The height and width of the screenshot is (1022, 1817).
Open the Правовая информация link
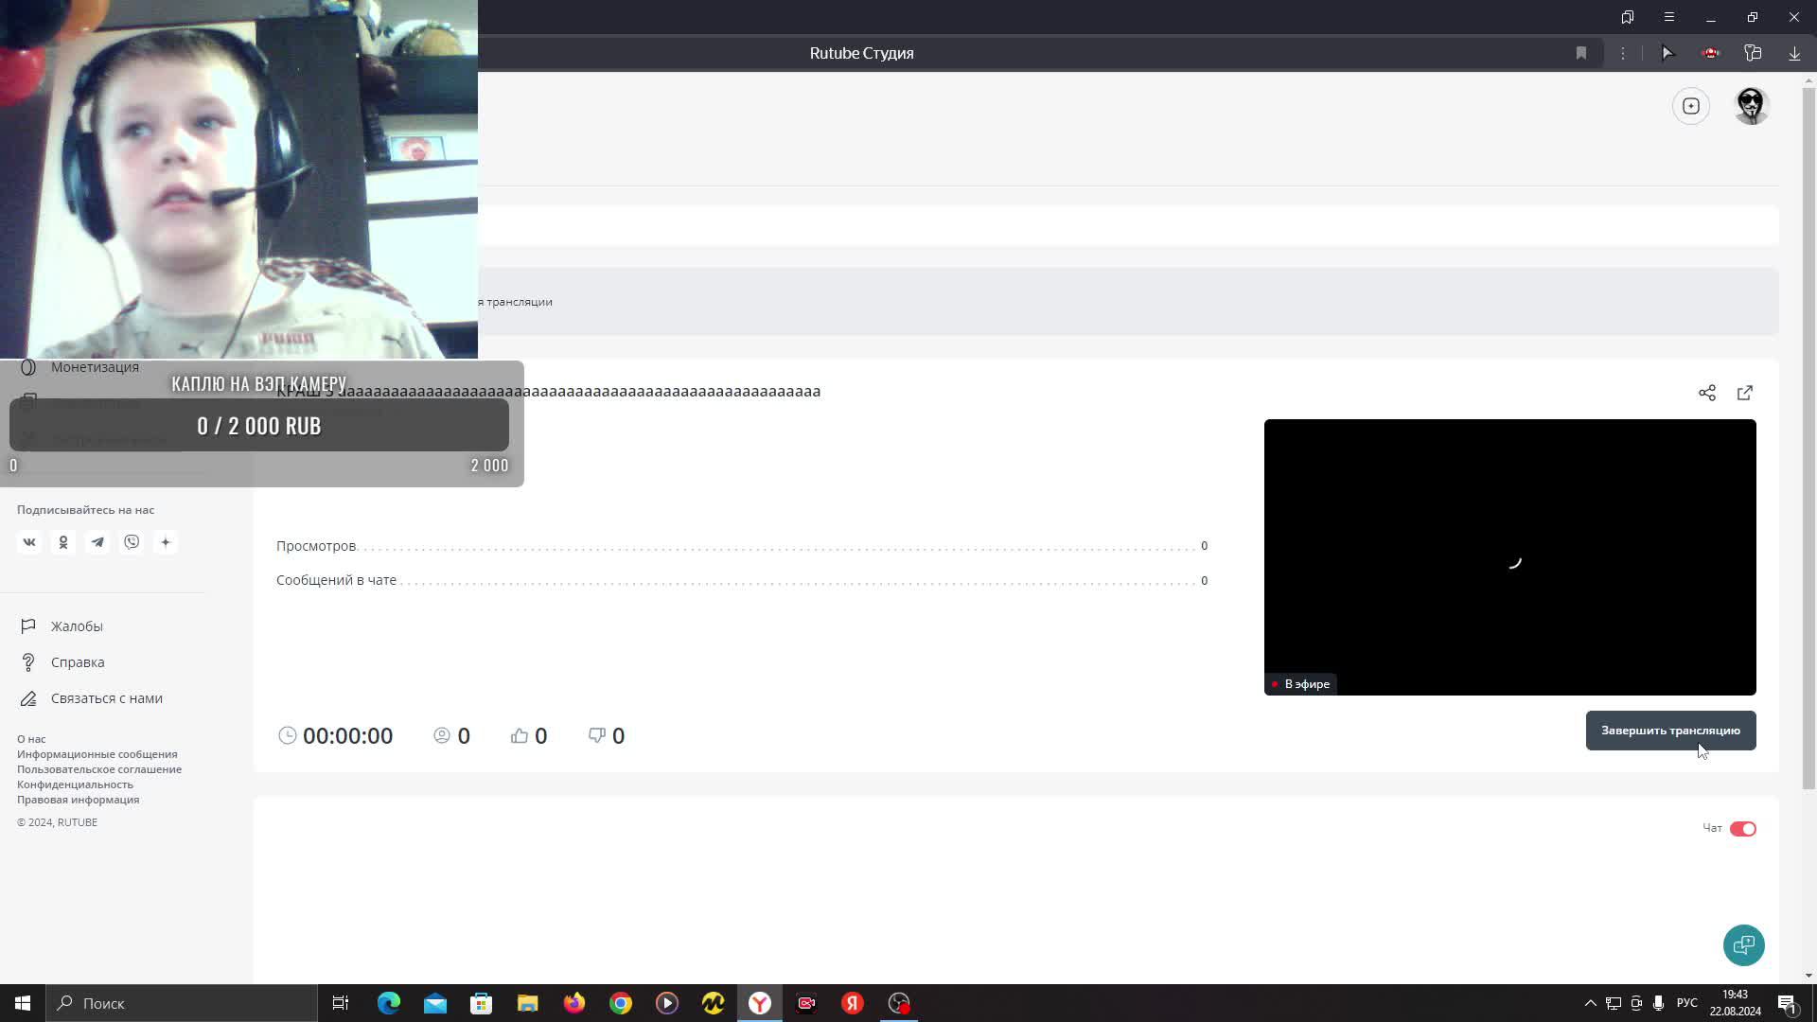point(78,800)
